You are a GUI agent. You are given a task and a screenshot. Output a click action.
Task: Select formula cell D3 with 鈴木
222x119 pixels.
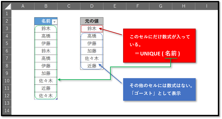tap(92, 29)
